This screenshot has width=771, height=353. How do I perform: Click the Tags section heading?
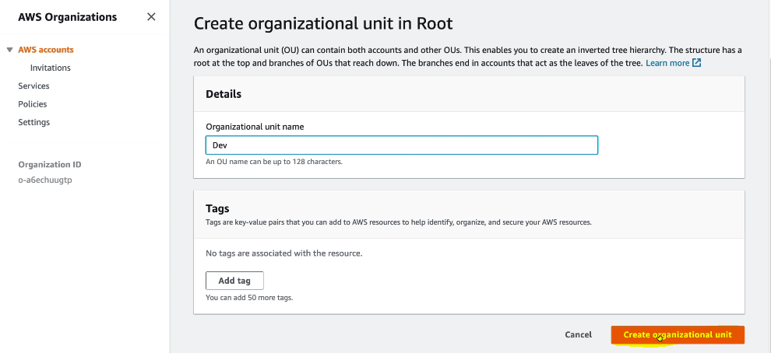pyautogui.click(x=217, y=208)
